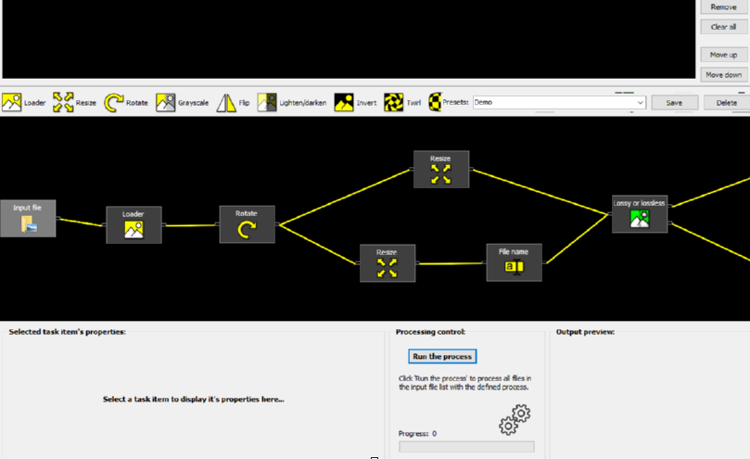Click the 'Progress: 0' label
The image size is (750, 459).
click(417, 434)
